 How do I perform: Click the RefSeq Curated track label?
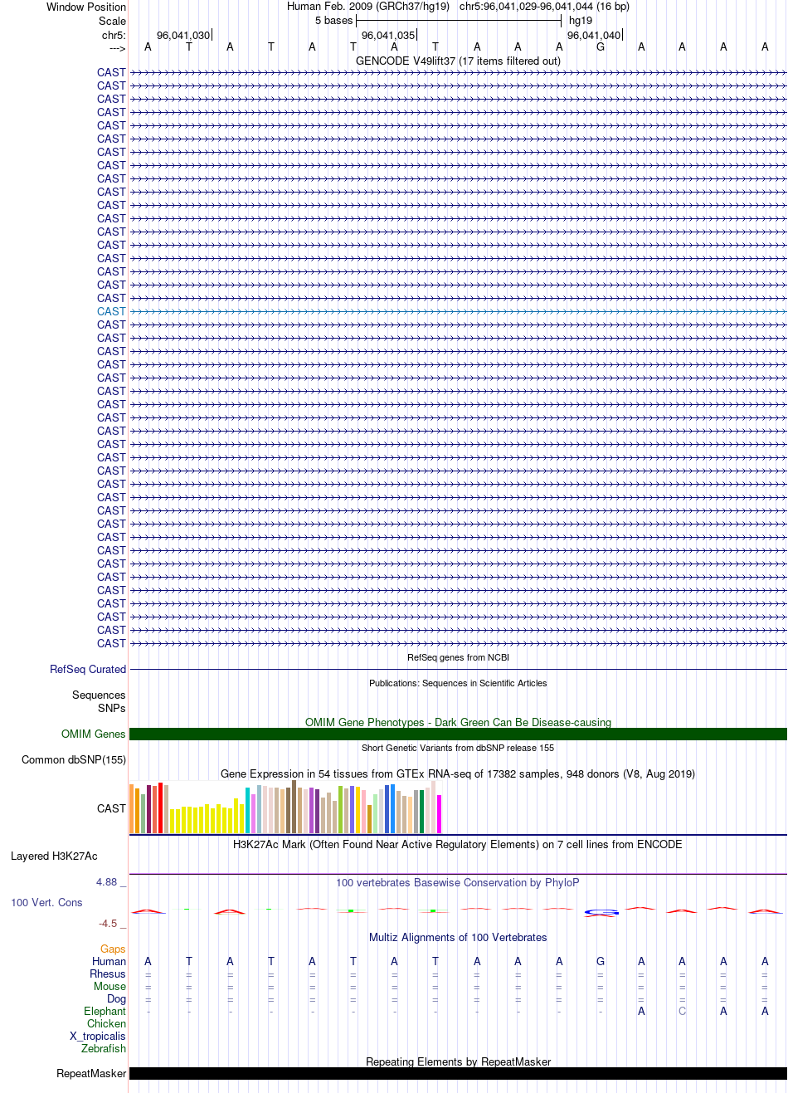pyautogui.click(x=88, y=669)
